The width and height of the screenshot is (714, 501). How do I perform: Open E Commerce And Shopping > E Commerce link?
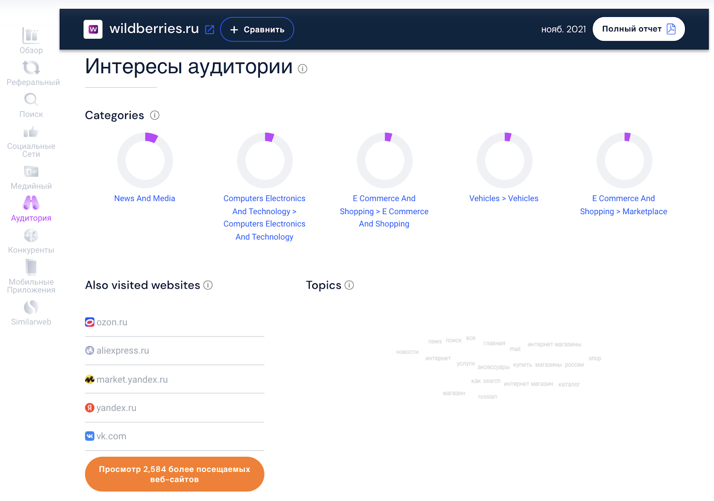pos(384,211)
